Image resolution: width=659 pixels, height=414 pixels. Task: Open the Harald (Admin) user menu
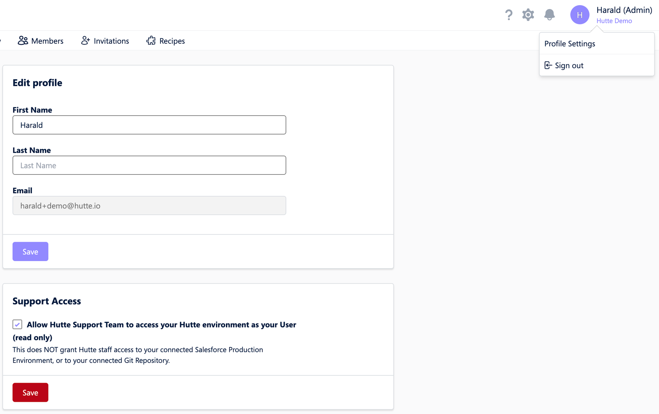[x=624, y=10]
